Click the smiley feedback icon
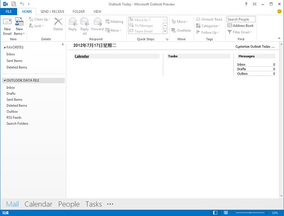284x216 pixels. tap(279, 11)
